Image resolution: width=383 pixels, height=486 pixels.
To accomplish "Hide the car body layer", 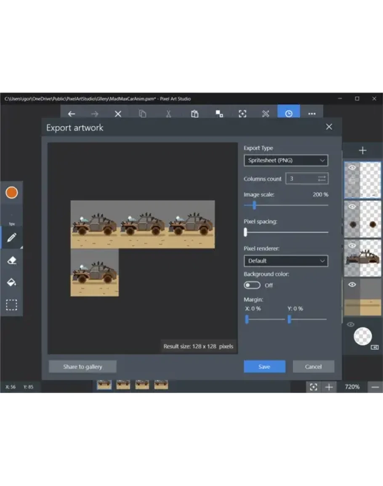I will (x=352, y=245).
